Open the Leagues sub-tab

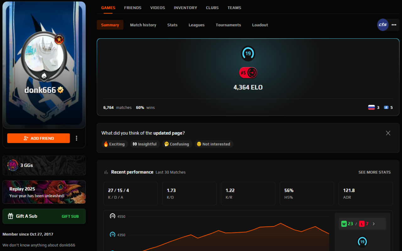tap(197, 25)
